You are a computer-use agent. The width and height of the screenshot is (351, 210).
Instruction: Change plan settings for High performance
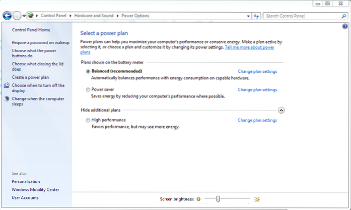[x=257, y=120]
